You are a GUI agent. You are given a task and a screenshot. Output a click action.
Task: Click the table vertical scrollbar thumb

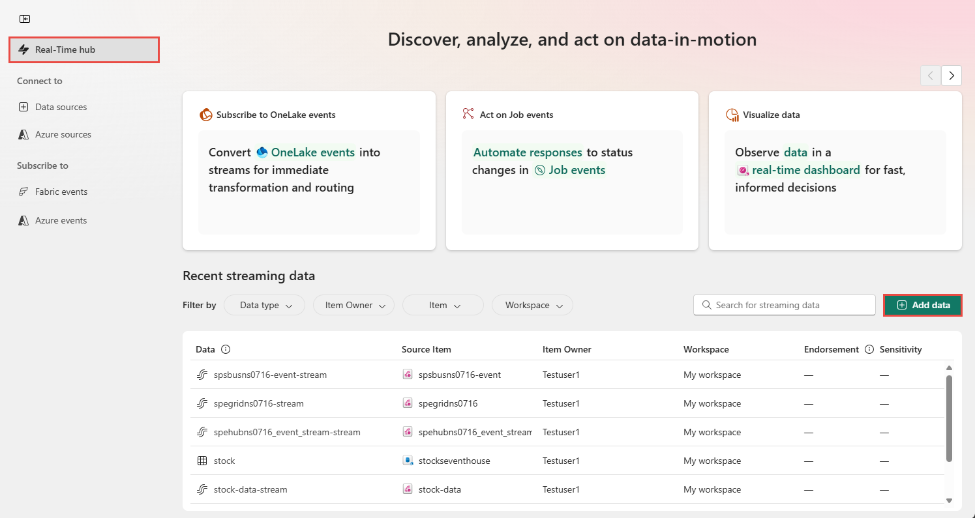pos(949,418)
